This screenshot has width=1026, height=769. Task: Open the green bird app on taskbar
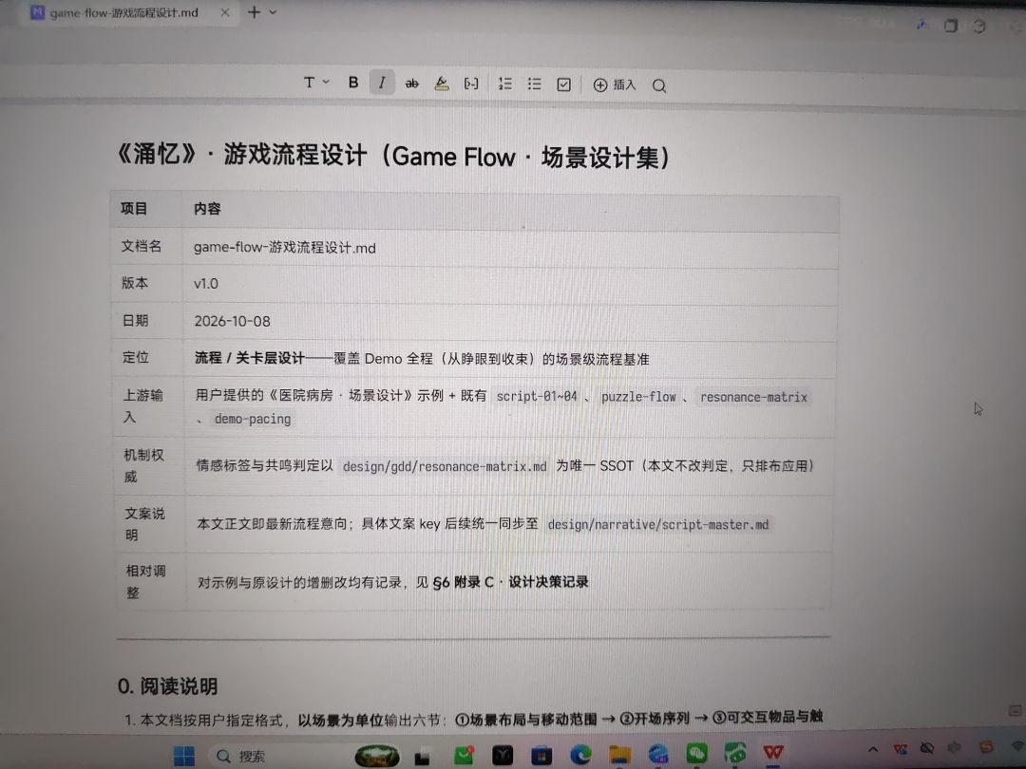(734, 754)
